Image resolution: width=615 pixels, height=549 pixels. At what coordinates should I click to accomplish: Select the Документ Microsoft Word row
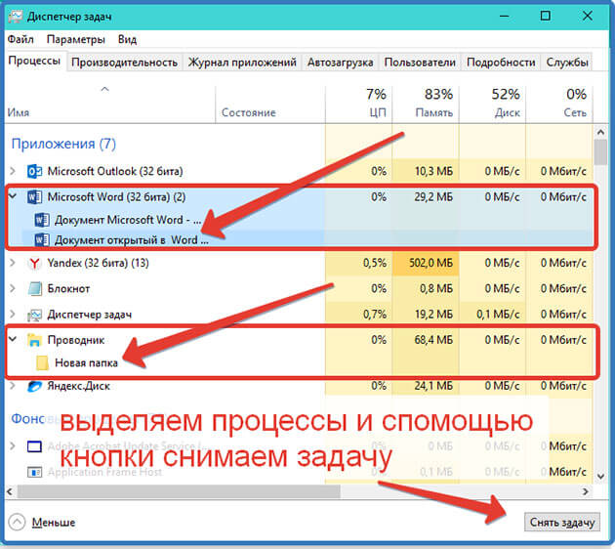pos(300,220)
